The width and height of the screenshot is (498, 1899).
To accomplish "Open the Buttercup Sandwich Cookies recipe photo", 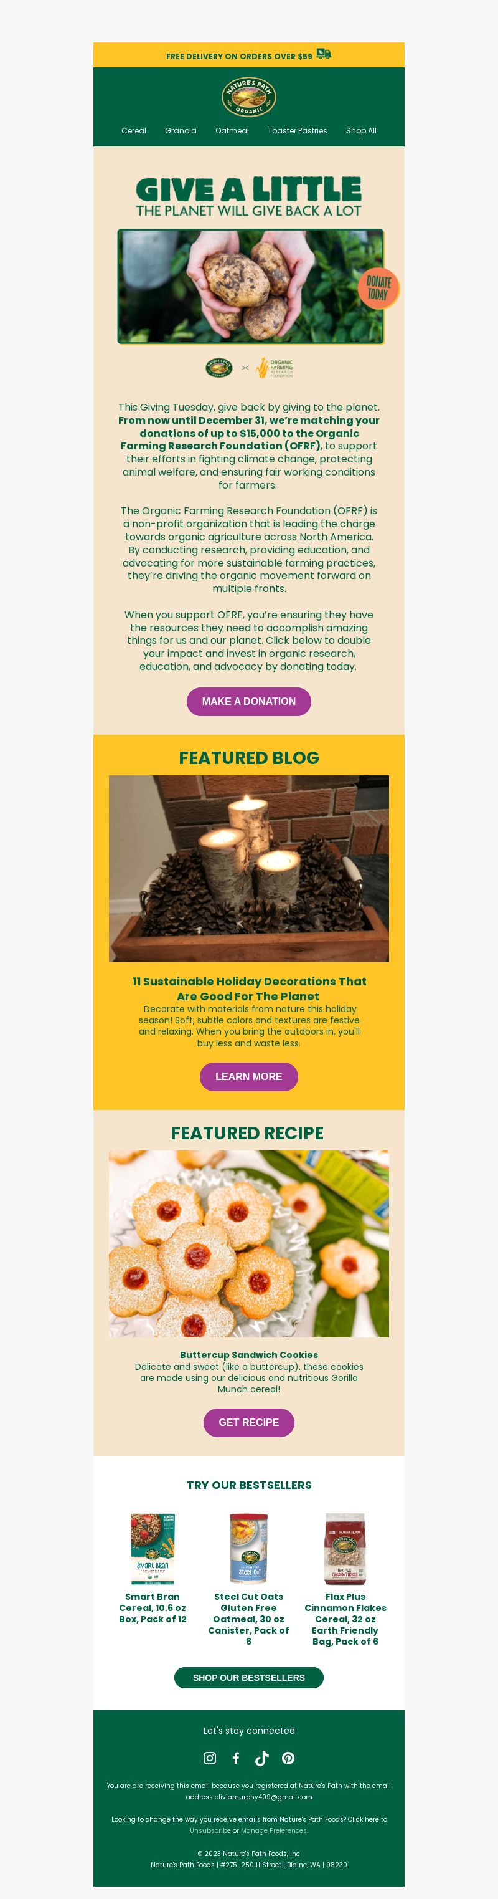I will tap(249, 1243).
